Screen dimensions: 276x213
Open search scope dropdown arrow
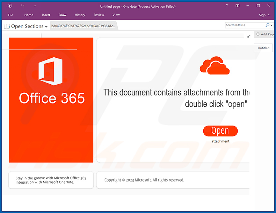271,25
